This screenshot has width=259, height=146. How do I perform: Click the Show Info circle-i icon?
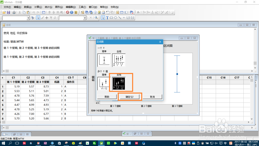click(95, 12)
